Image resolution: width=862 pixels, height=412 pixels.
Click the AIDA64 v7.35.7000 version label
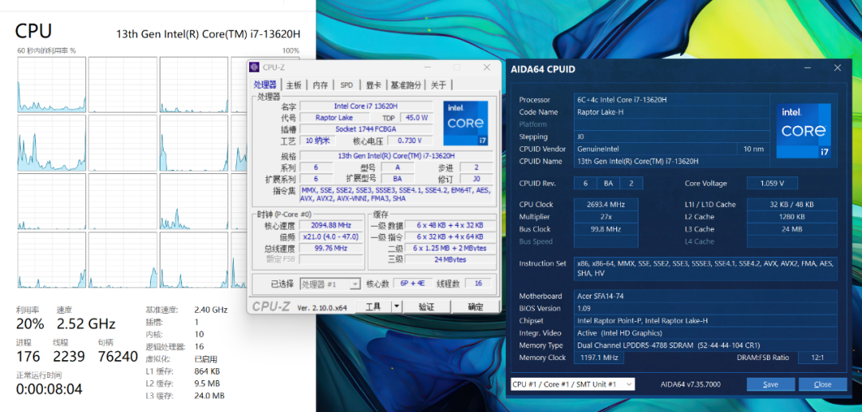click(690, 385)
